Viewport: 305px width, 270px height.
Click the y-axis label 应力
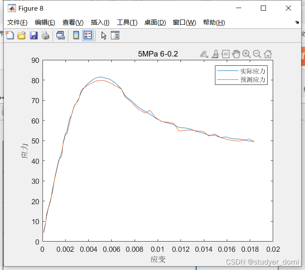click(25, 151)
